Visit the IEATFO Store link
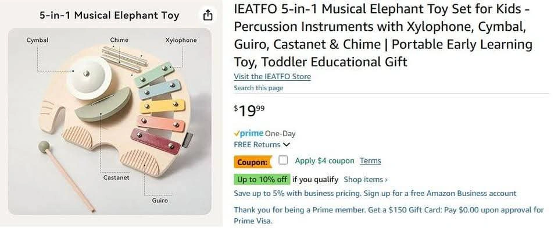 click(272, 77)
